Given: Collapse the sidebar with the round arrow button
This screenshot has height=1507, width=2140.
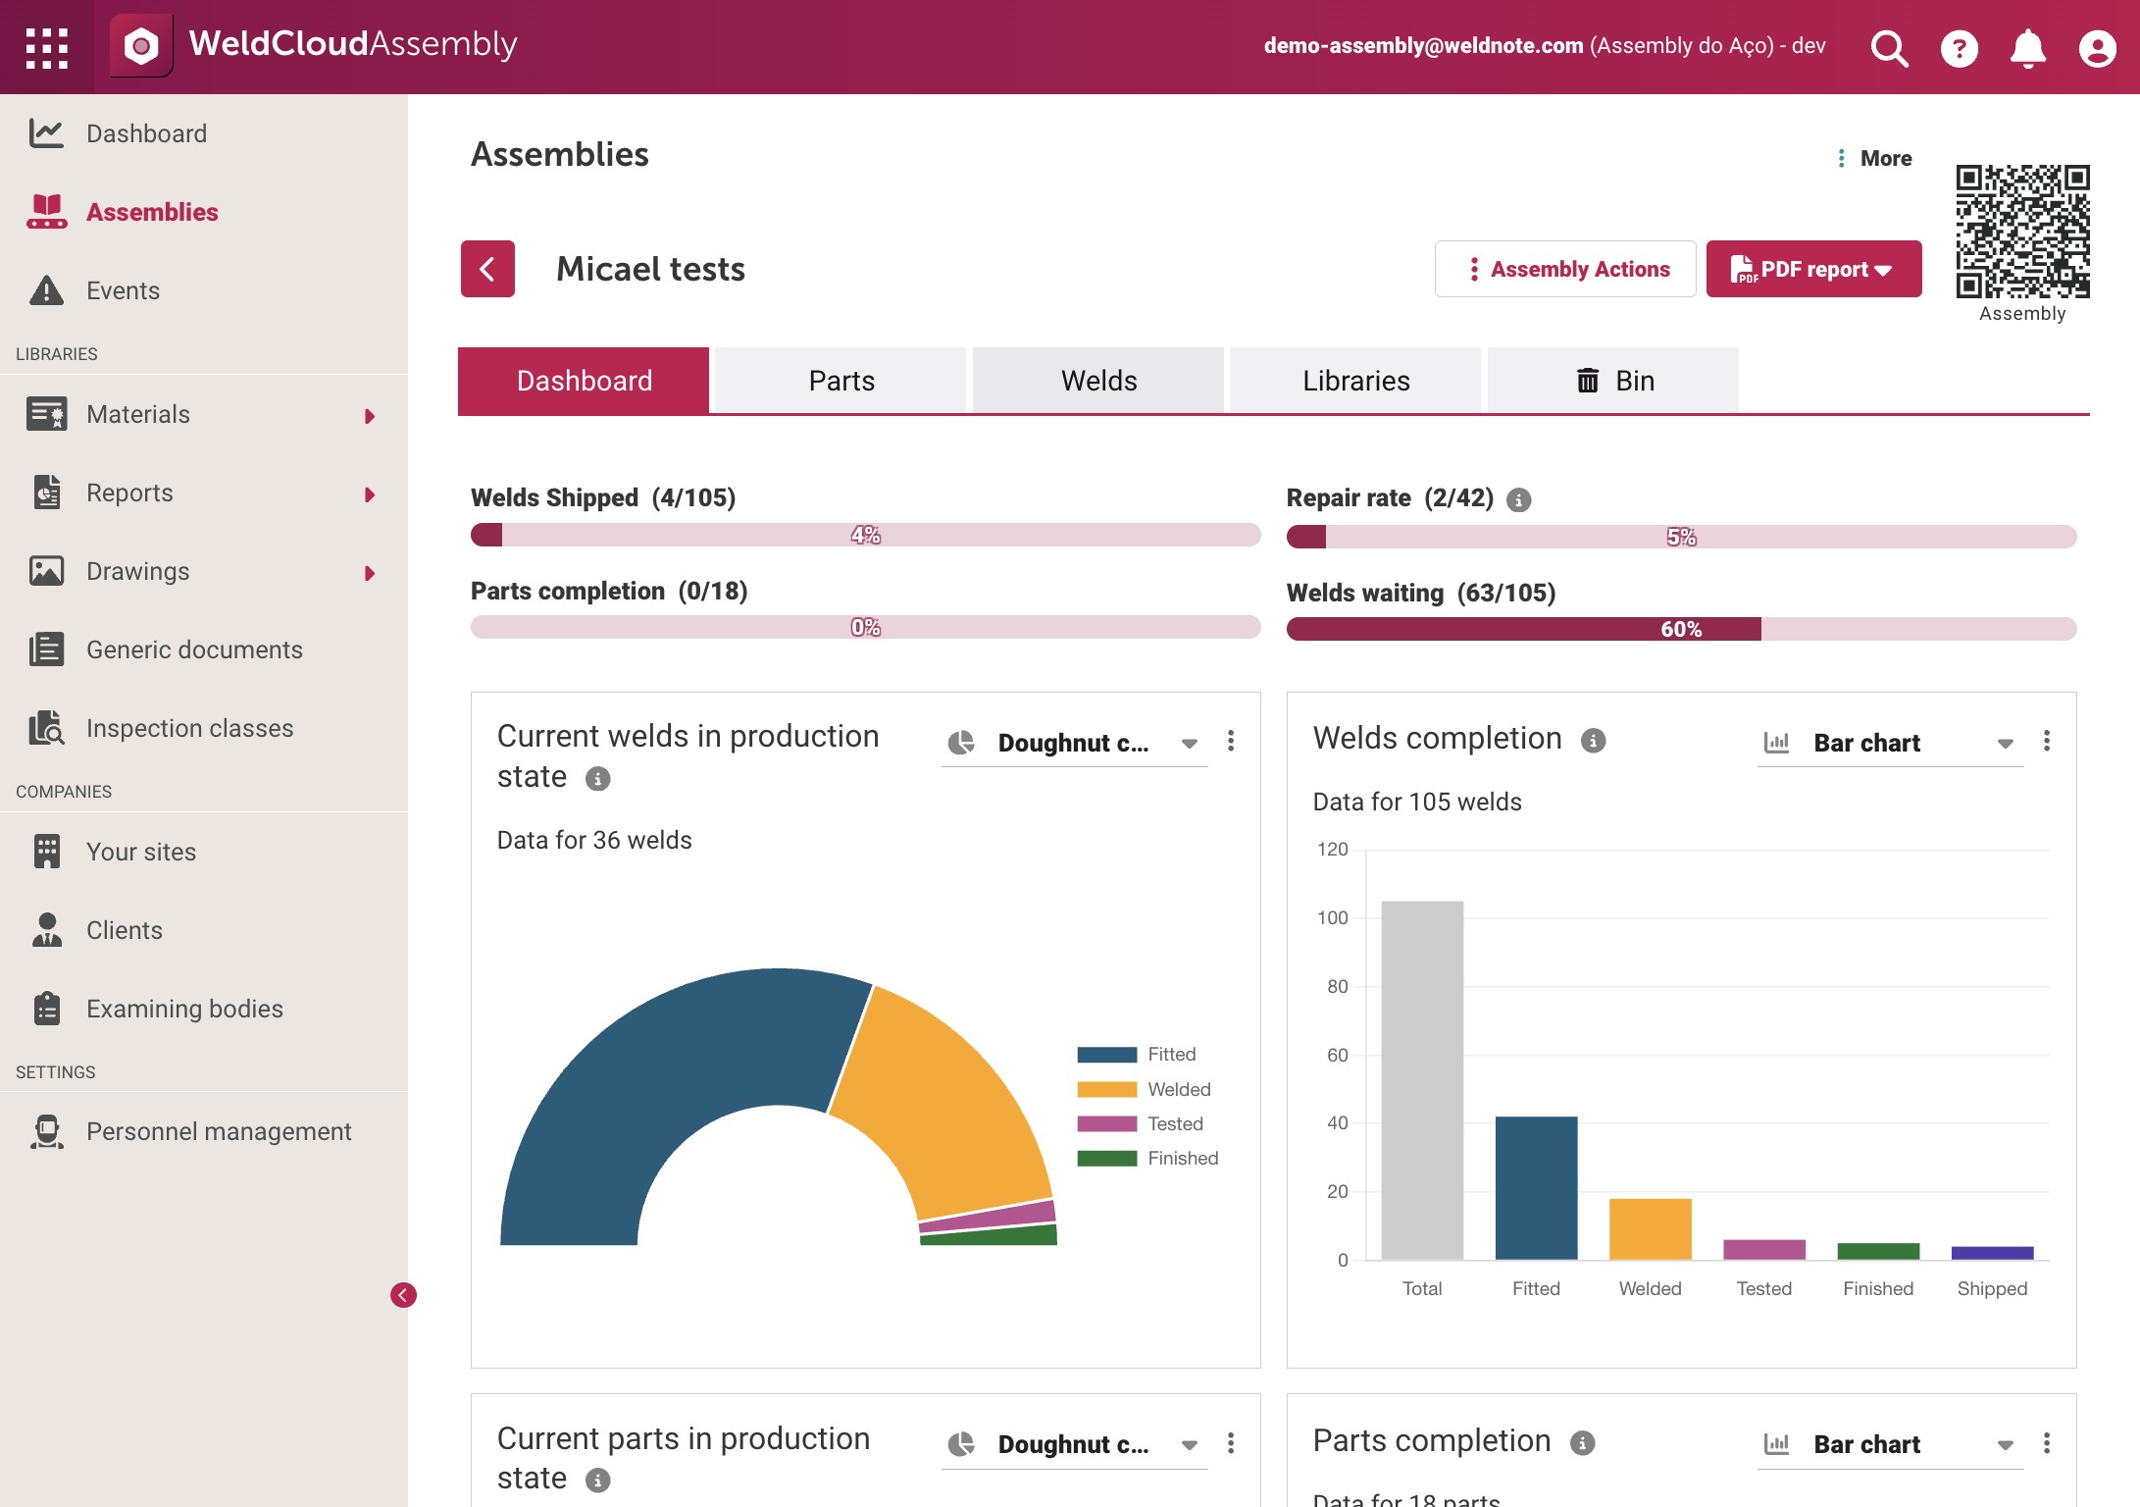Looking at the screenshot, I should pos(403,1295).
